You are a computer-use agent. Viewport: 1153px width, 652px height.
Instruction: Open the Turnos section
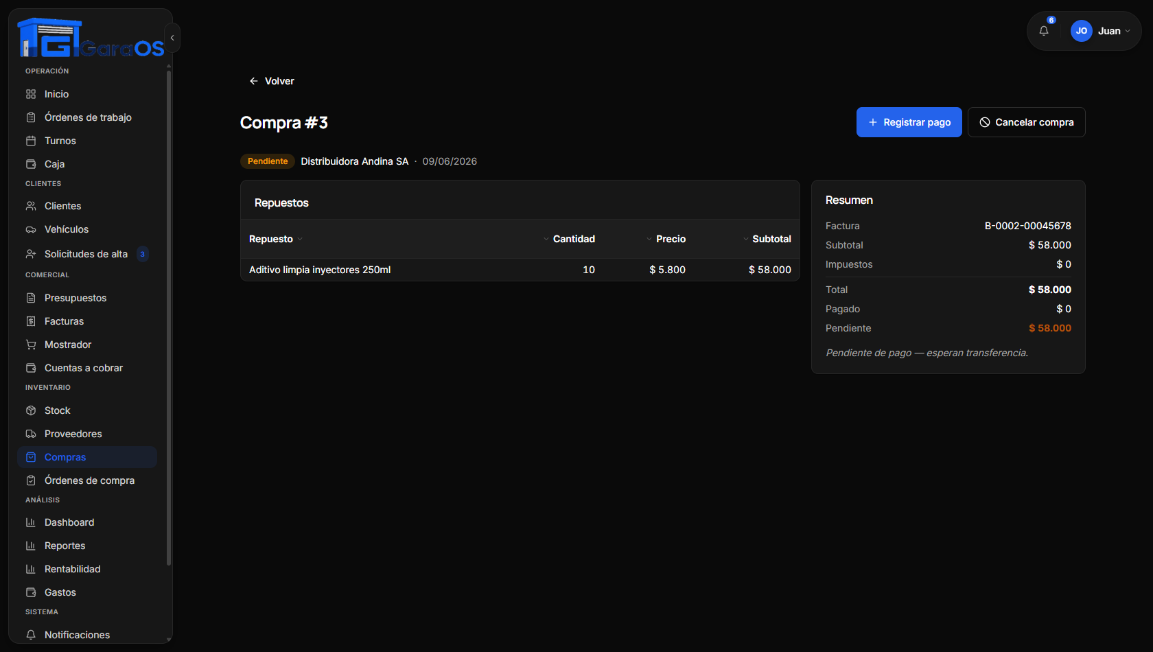(87, 141)
